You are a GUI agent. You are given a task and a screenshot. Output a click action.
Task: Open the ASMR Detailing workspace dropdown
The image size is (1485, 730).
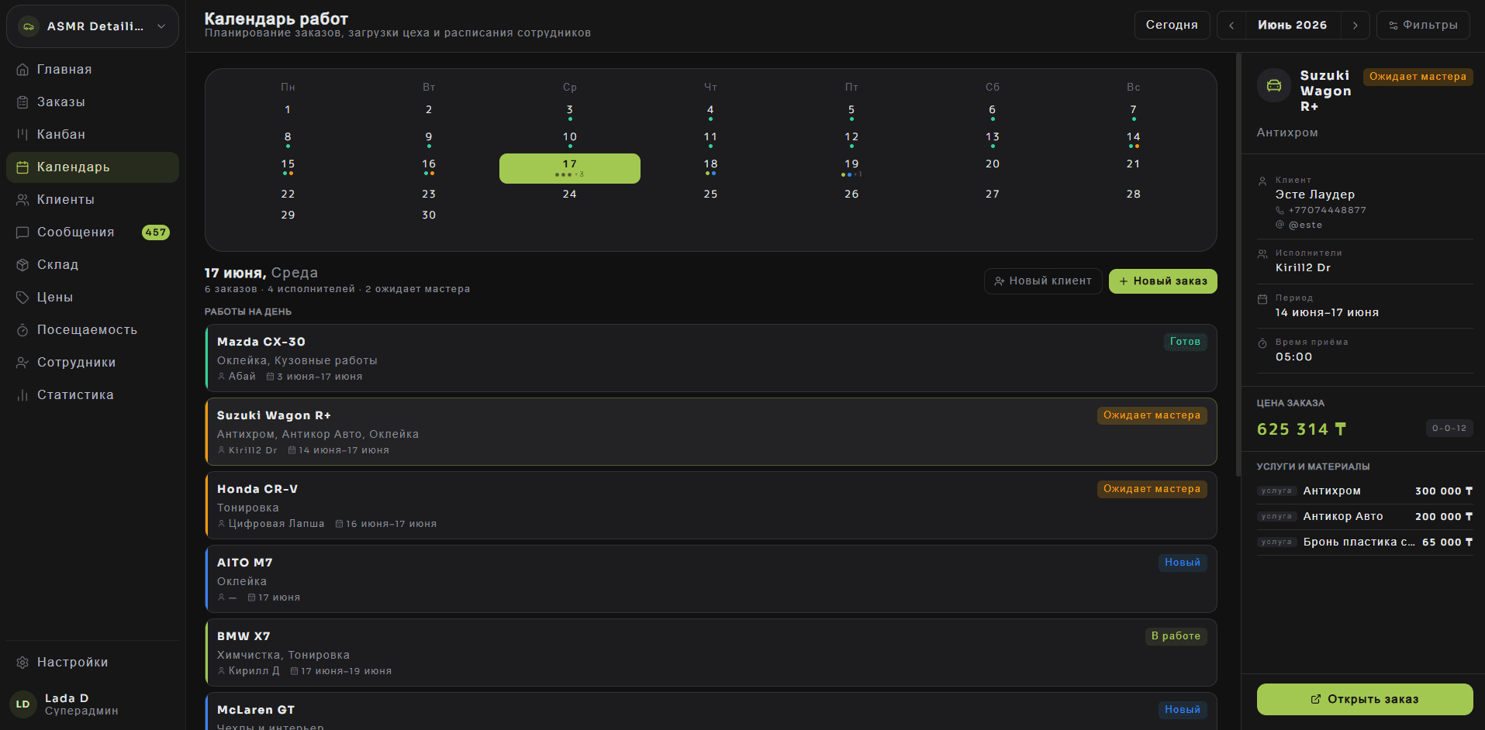pos(92,26)
